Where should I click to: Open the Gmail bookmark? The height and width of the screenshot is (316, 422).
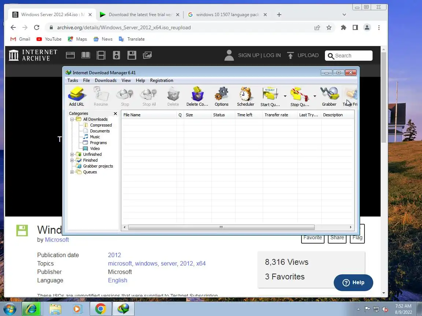tap(20, 39)
